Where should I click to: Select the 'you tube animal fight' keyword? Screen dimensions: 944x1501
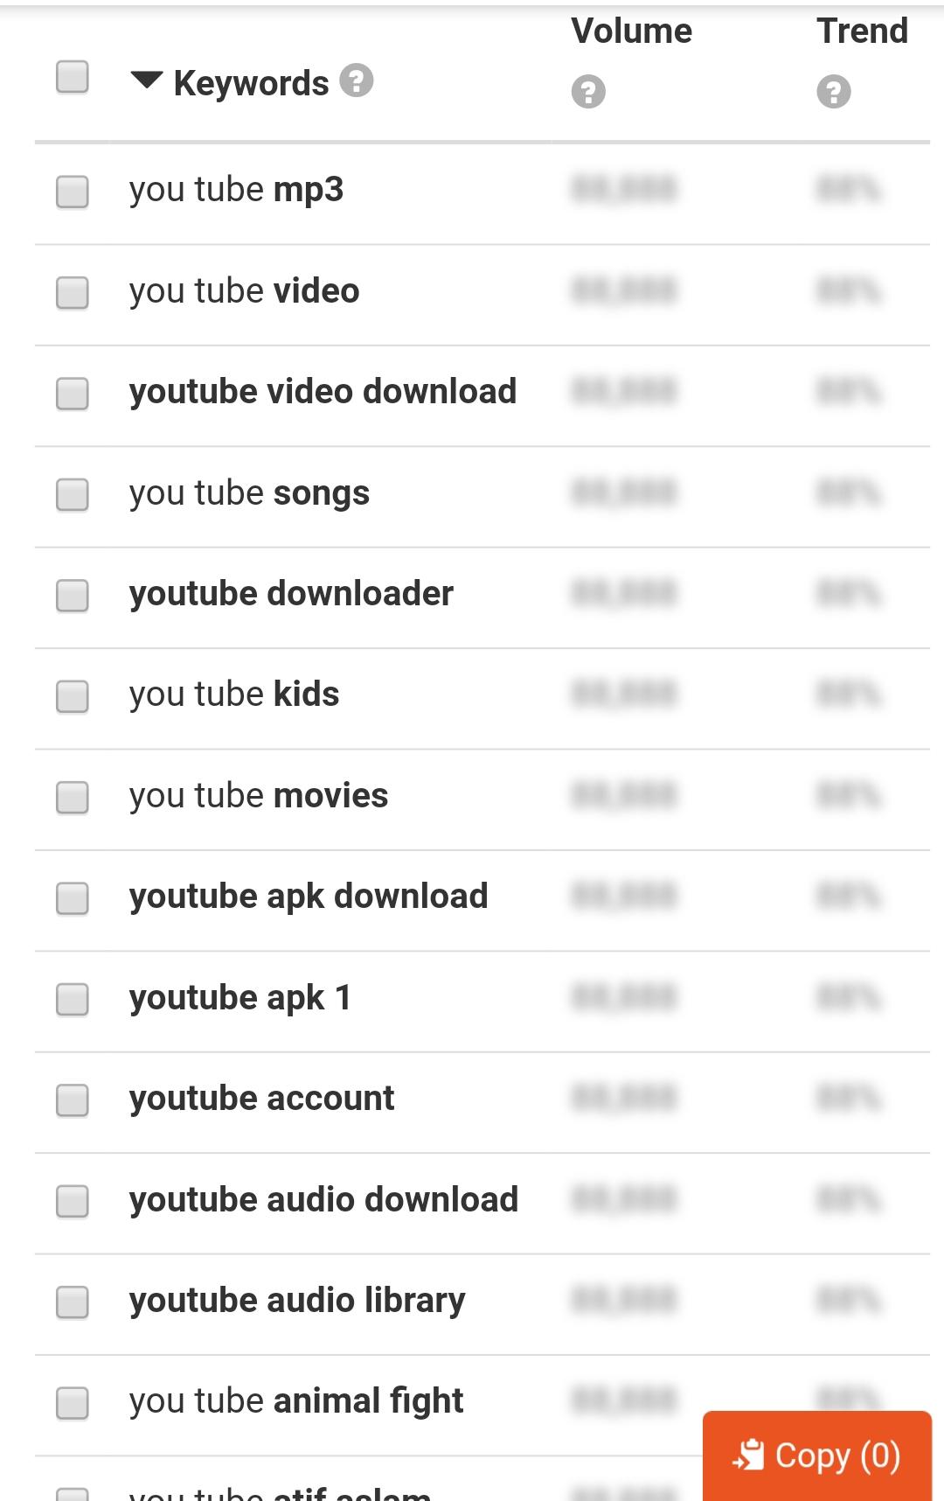pyautogui.click(x=295, y=1401)
